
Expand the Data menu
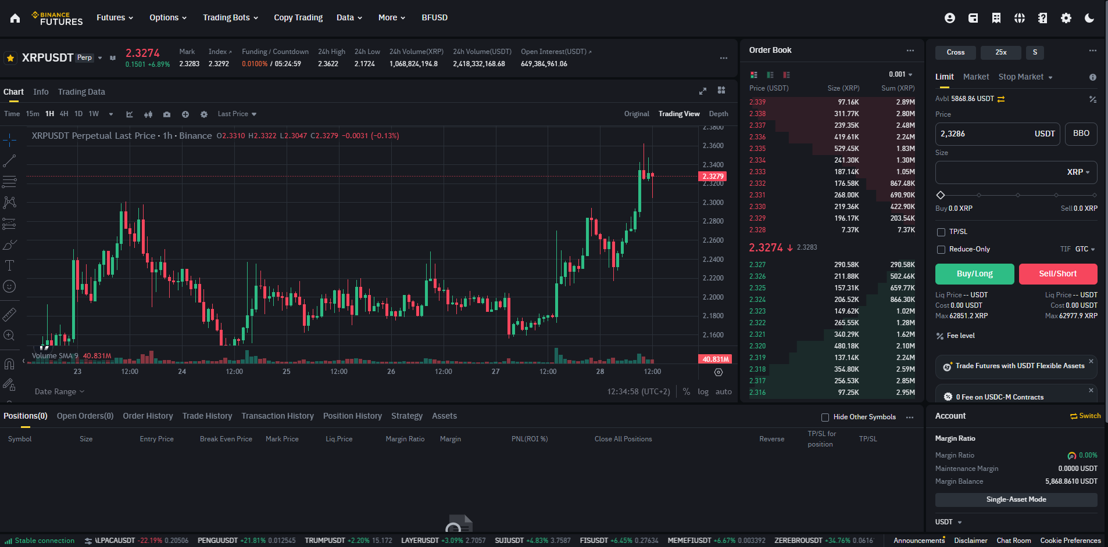pos(349,18)
